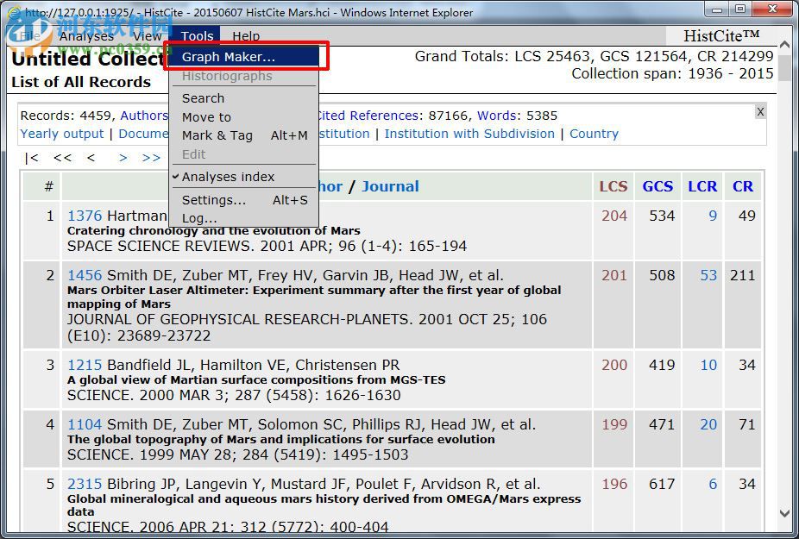Go to first page with |< control
The height and width of the screenshot is (539, 799).
pyautogui.click(x=32, y=158)
